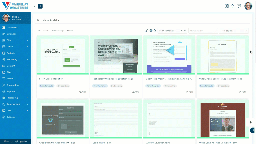Image resolution: width=256 pixels, height=144 pixels.
Task: Click the blue plus quick-add icon
Action: click(x=40, y=6)
